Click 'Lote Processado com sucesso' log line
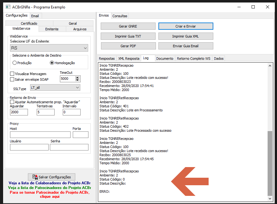 pos(135,130)
